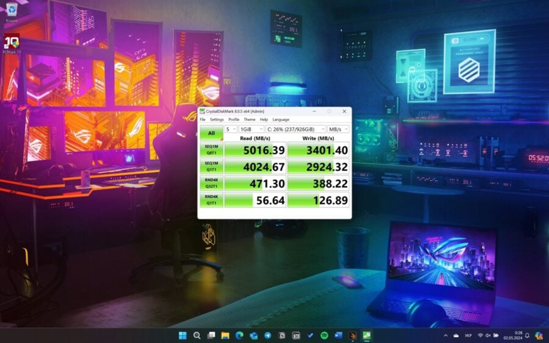Open the Profile menu
The height and width of the screenshot is (343, 549).
[x=234, y=119]
